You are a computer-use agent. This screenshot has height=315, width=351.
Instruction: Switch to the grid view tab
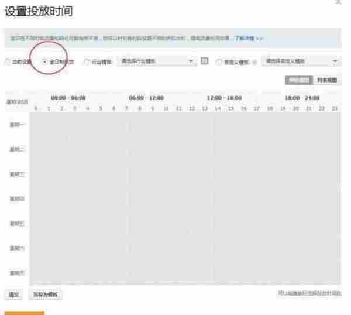pos(300,79)
